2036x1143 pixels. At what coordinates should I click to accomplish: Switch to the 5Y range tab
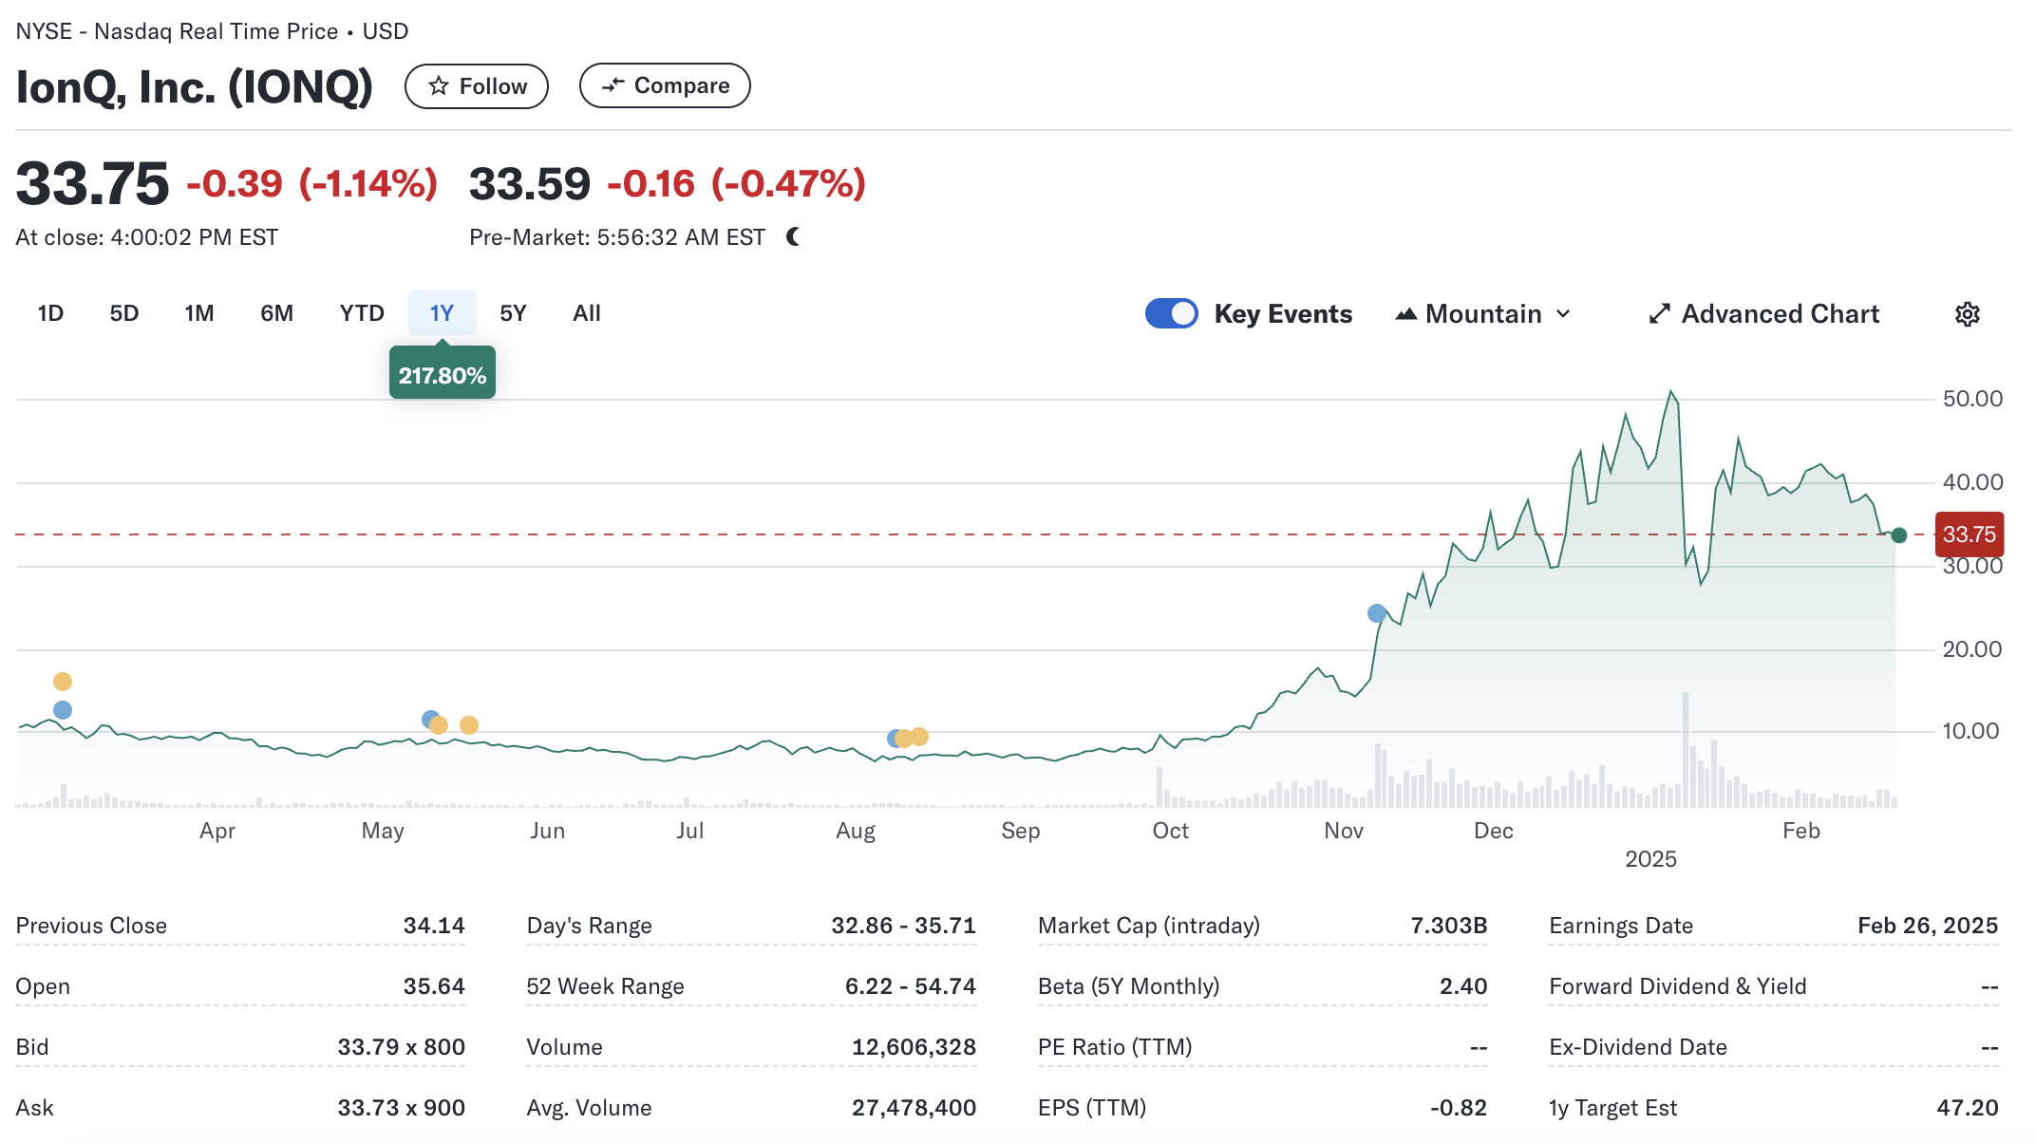513,313
